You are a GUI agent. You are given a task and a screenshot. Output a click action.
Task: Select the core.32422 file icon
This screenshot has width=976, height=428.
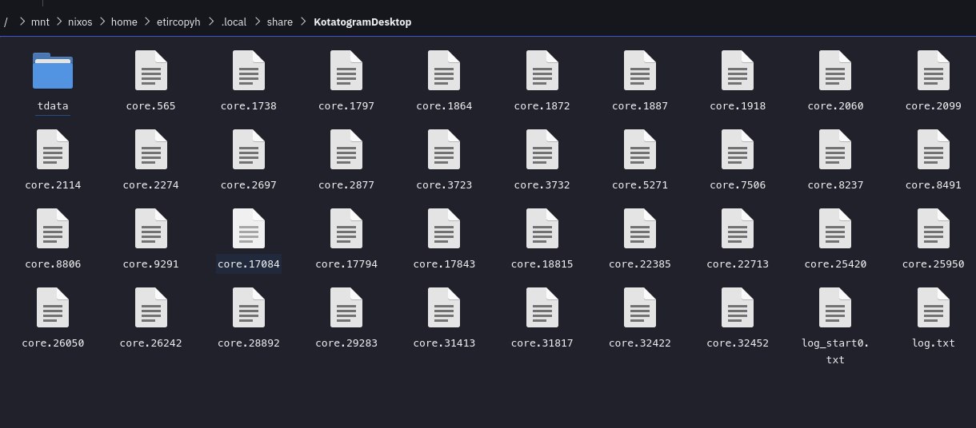pos(640,307)
